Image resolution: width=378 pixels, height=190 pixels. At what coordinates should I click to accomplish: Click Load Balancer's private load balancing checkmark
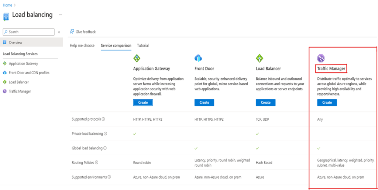257,134
